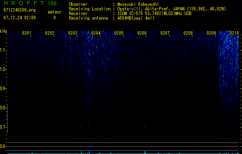This screenshot has height=154, width=242.
Task: Click the Receiving antenna field label
Action: (x=88, y=18)
